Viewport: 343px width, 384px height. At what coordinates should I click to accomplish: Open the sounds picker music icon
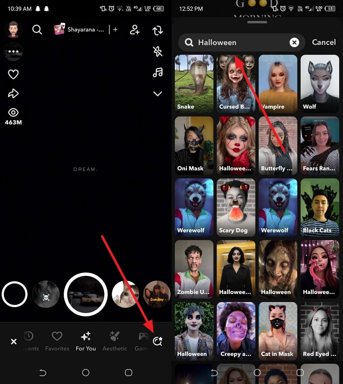[157, 73]
